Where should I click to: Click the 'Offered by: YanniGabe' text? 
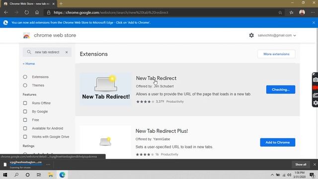click(x=153, y=139)
